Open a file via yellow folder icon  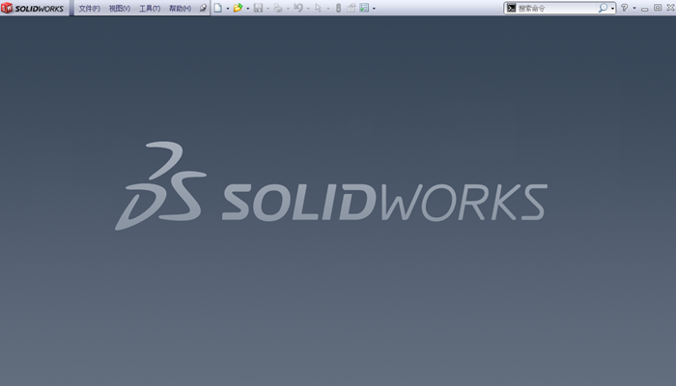coord(238,8)
